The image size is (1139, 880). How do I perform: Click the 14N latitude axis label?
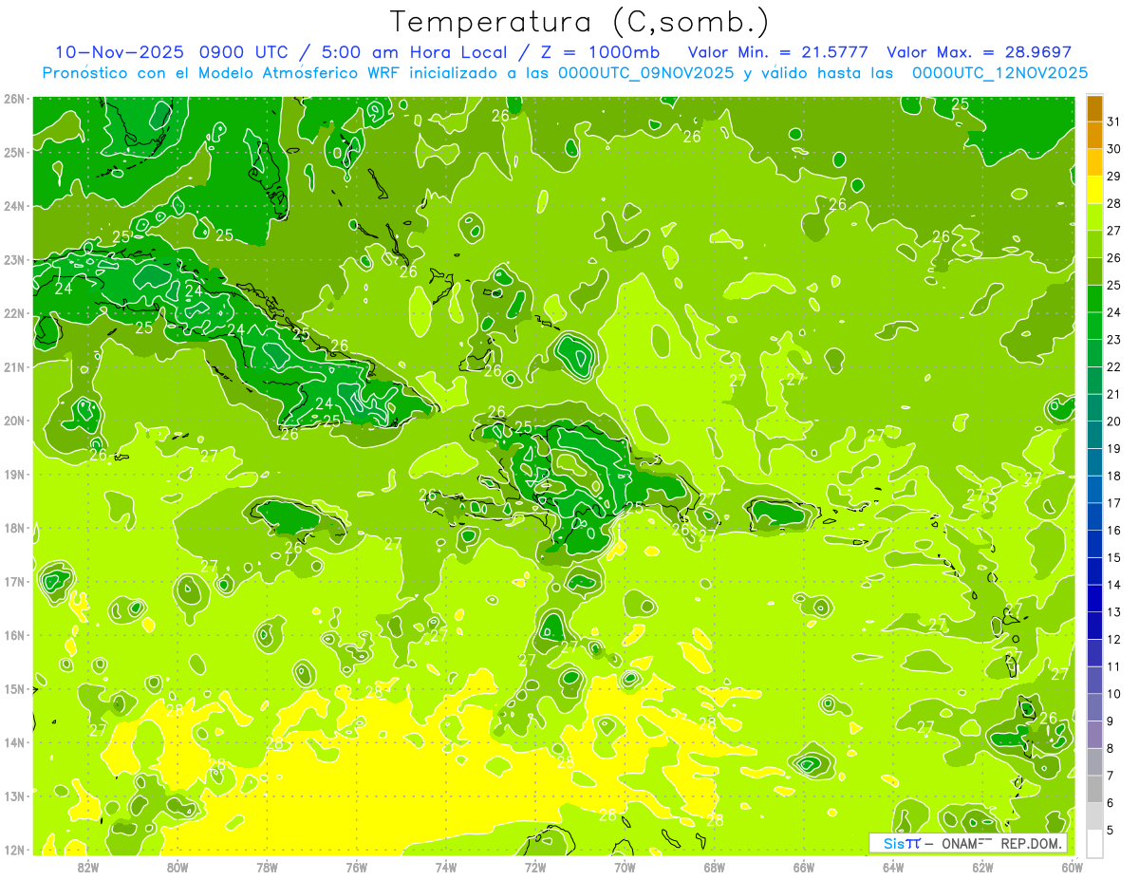pyautogui.click(x=14, y=742)
